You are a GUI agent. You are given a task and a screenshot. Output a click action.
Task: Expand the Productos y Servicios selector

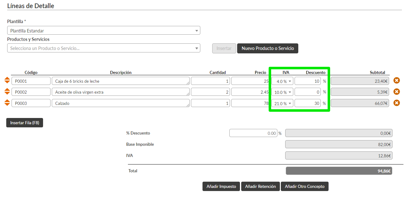point(103,48)
